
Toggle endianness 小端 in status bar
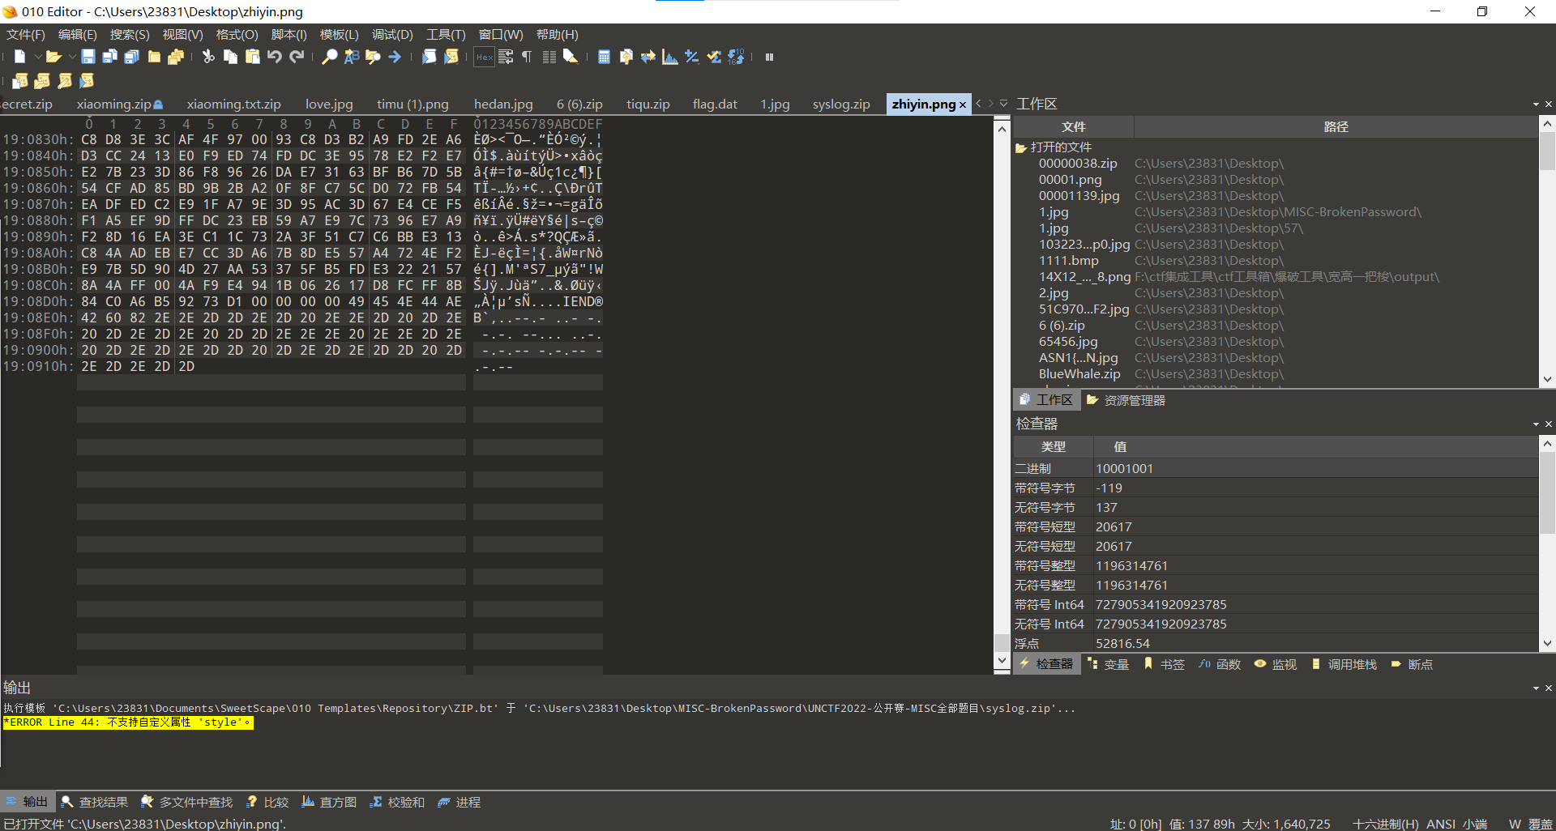pos(1475,824)
